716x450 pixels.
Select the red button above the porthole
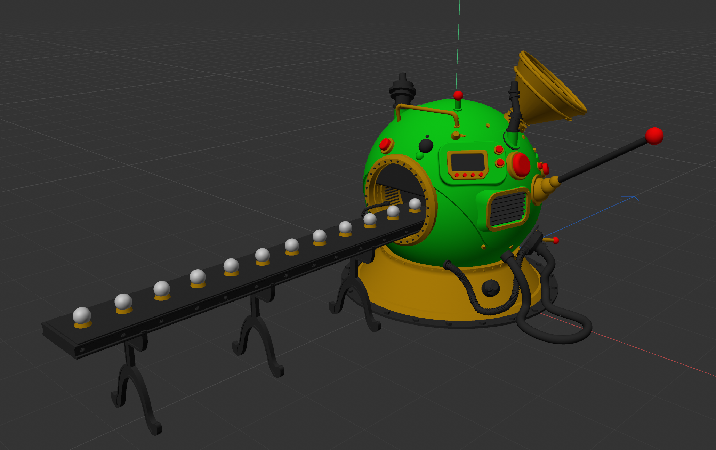point(385,145)
